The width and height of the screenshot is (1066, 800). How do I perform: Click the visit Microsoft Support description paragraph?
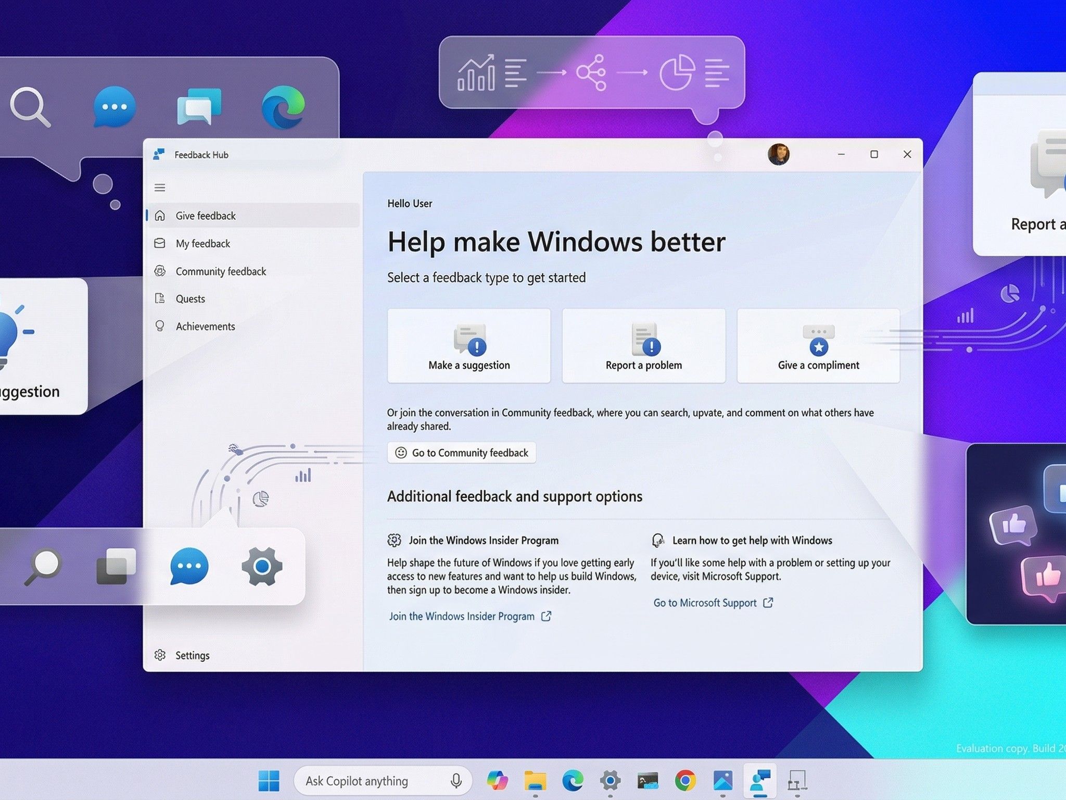(770, 569)
